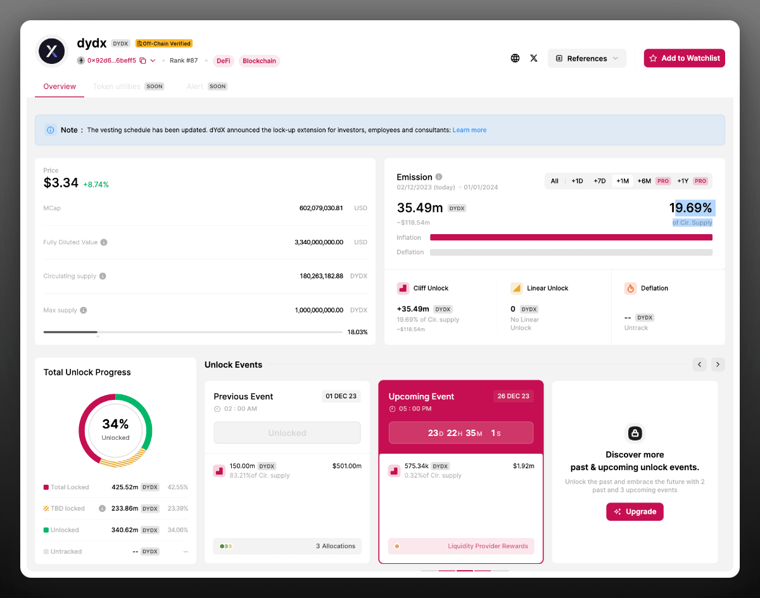The width and height of the screenshot is (760, 598).
Task: Click the Emission info icon
Action: (x=439, y=177)
